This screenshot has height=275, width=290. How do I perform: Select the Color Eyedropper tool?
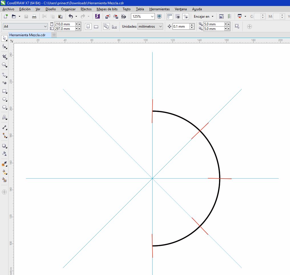pos(5,164)
